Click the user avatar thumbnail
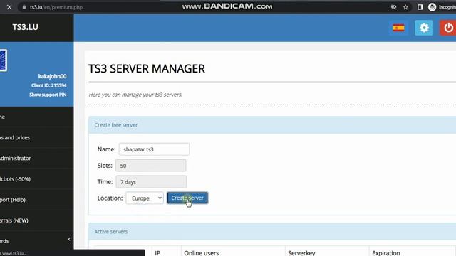The width and height of the screenshot is (456, 256). [3, 60]
